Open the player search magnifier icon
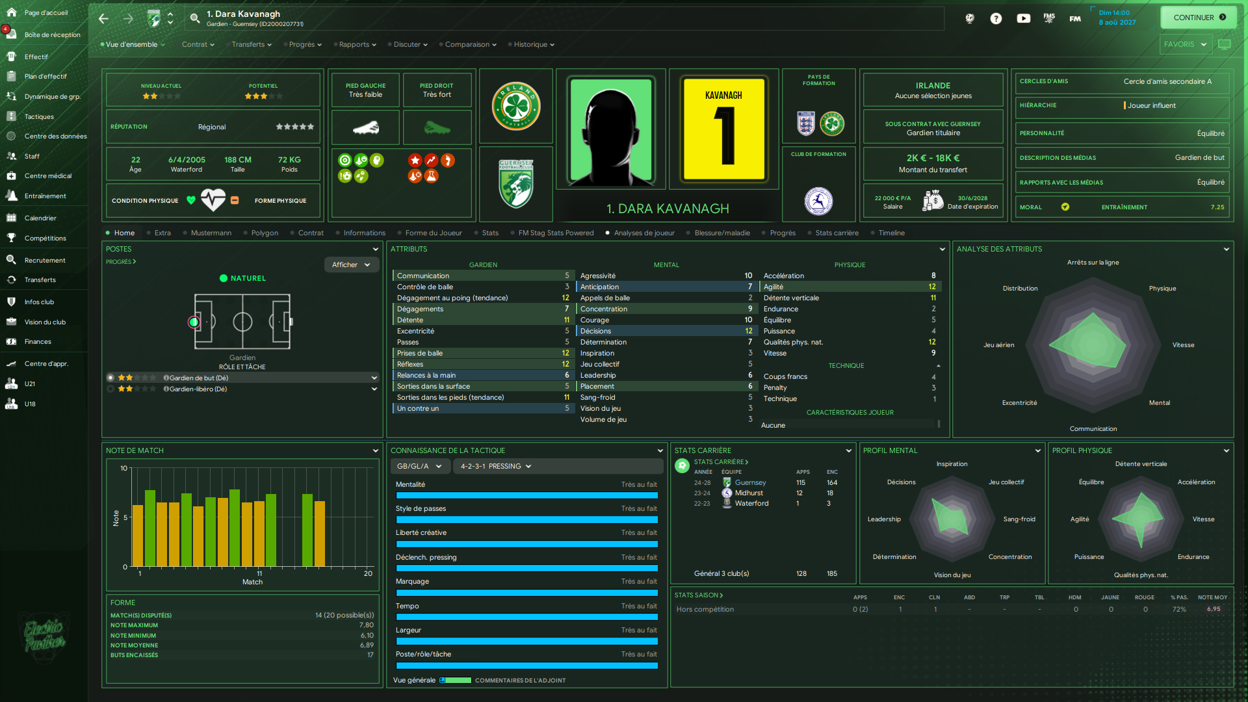This screenshot has height=702, width=1248. 194,18
